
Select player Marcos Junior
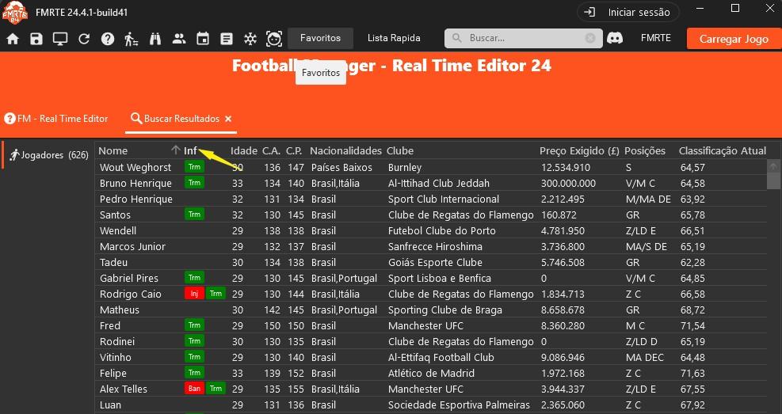(132, 247)
